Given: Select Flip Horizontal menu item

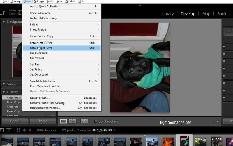Looking at the screenshot, I should tap(39, 53).
